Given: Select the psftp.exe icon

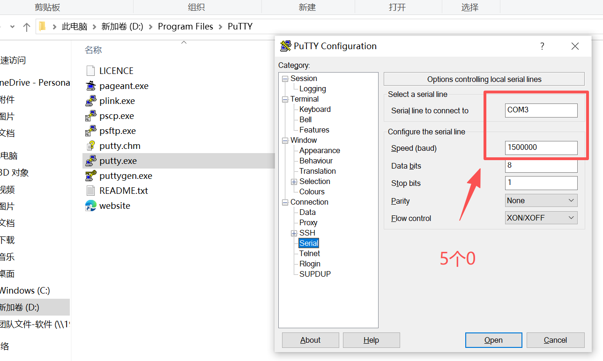Looking at the screenshot, I should point(90,131).
